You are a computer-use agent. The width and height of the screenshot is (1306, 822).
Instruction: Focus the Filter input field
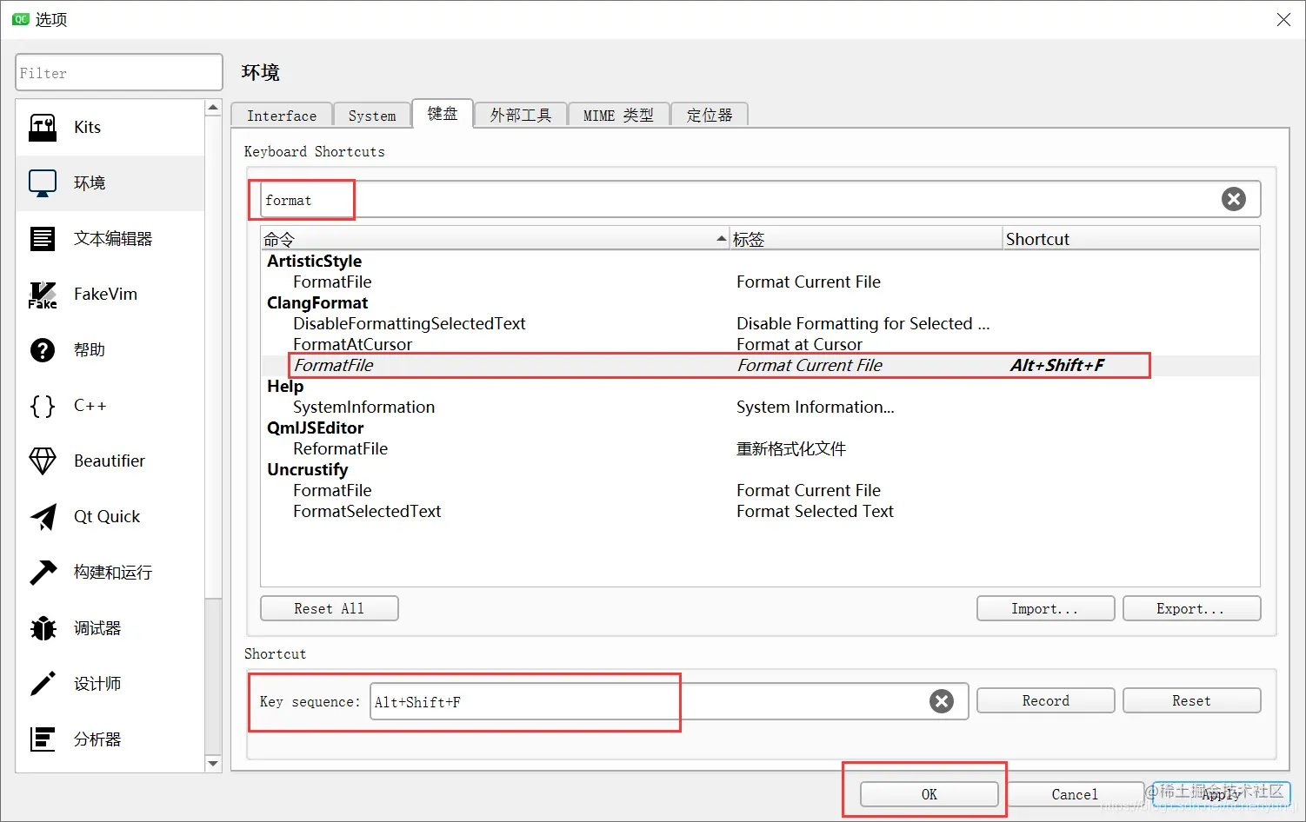[x=119, y=73]
